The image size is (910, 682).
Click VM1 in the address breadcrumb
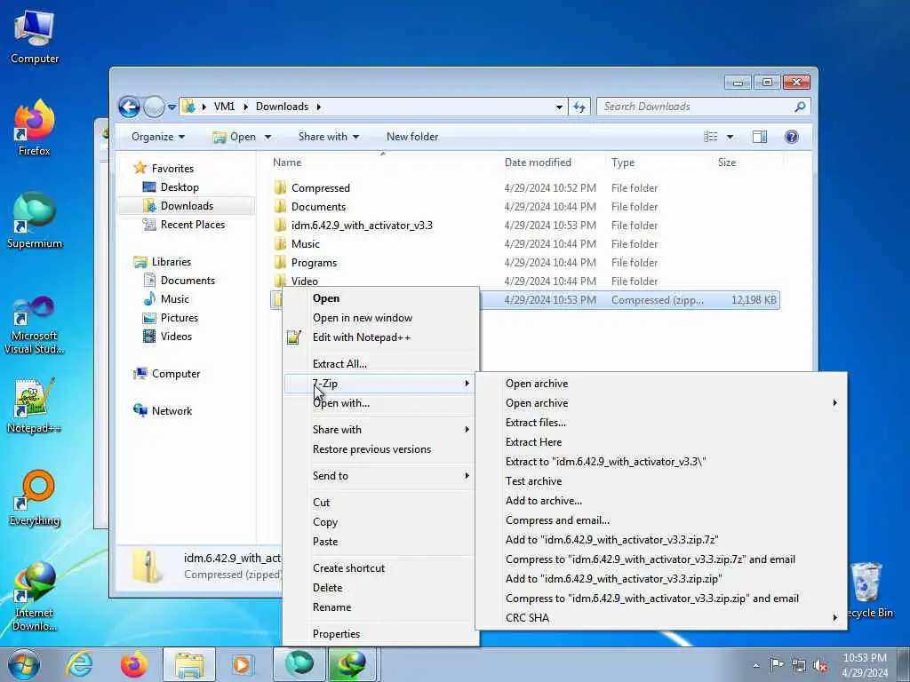[224, 107]
